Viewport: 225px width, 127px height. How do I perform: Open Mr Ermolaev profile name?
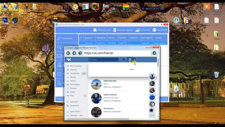tap(108, 108)
